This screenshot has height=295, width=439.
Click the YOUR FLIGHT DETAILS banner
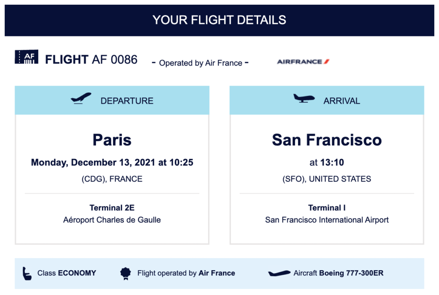219,20
